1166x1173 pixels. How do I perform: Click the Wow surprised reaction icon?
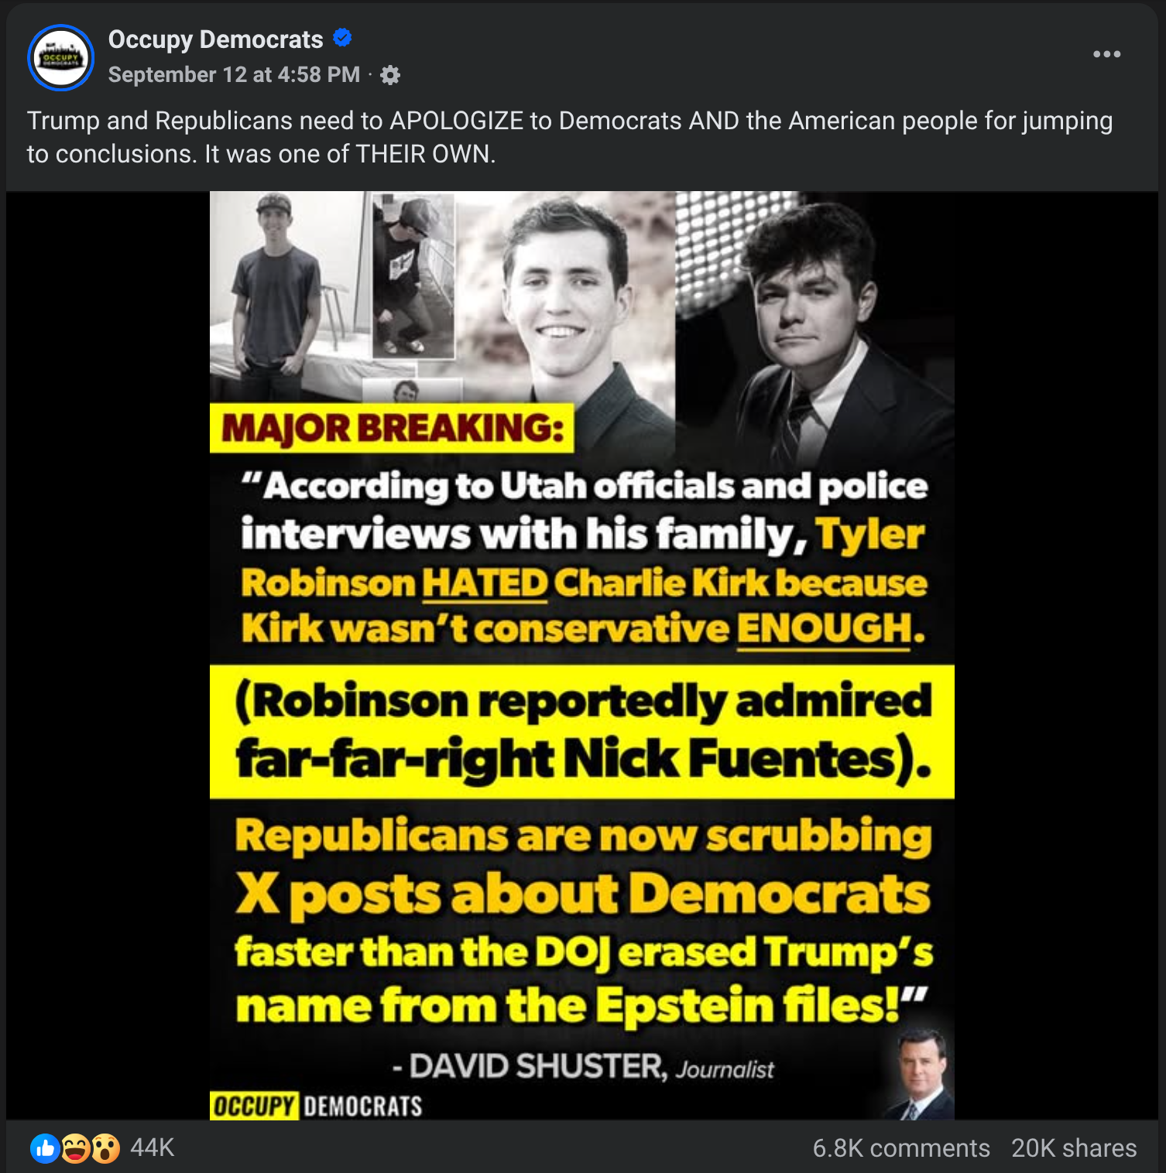(106, 1148)
